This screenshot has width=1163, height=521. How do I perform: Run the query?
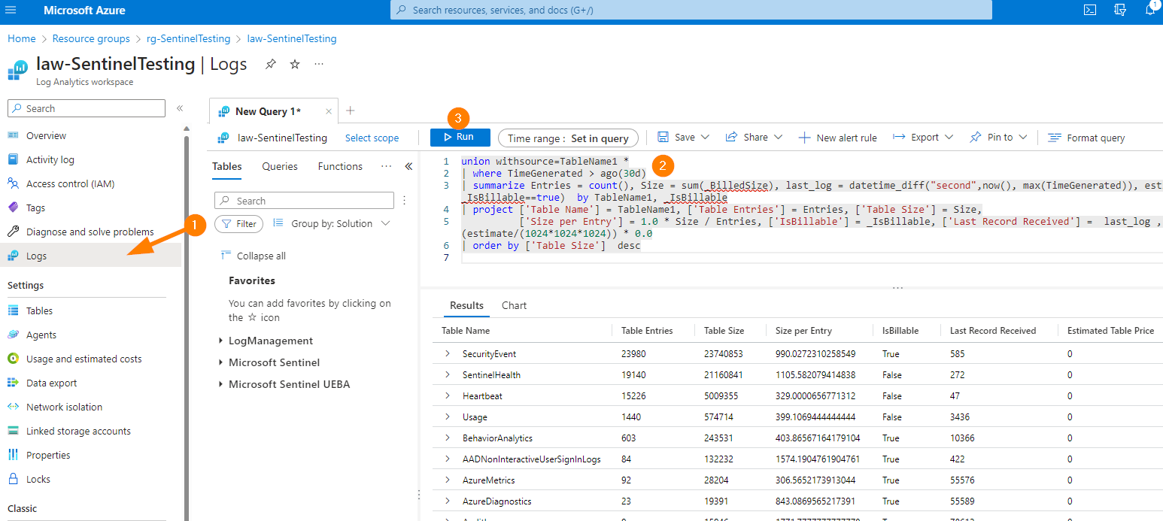[460, 138]
